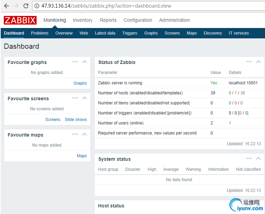Click the browser address bar URL

pos(106,6)
